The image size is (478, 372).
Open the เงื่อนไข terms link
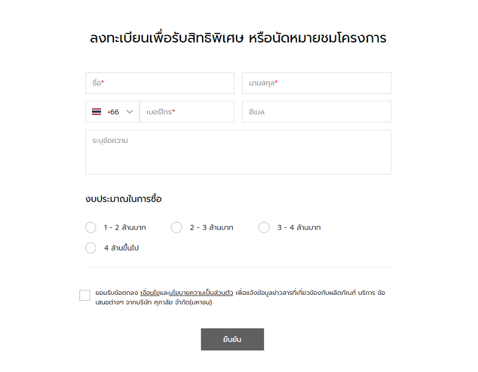tap(150, 292)
